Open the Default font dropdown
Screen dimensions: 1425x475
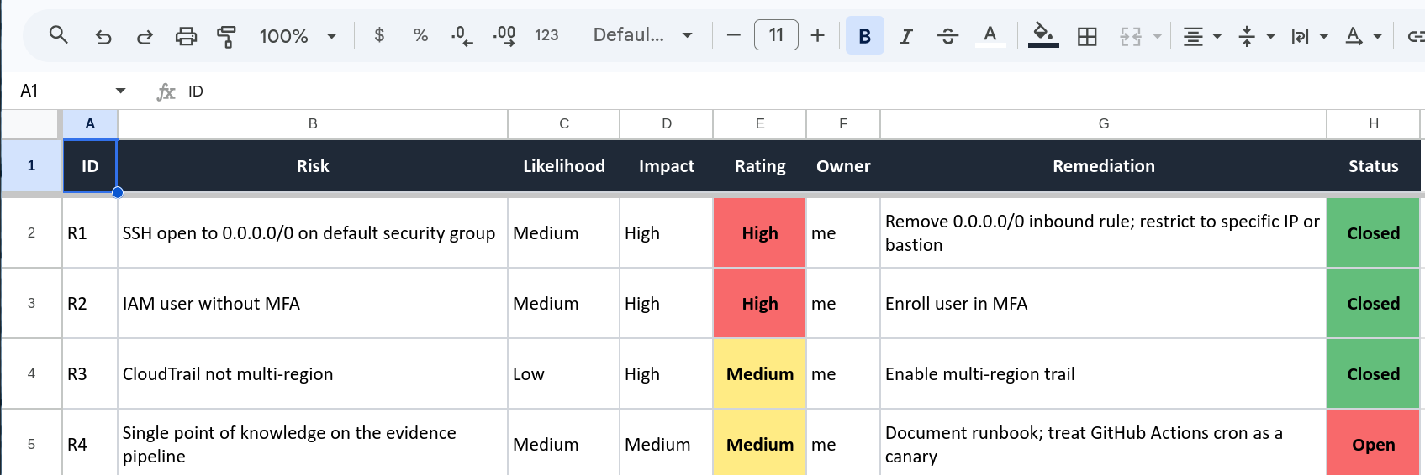642,35
